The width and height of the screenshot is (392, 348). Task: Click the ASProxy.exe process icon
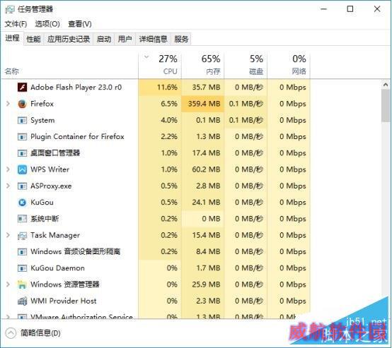coord(22,186)
